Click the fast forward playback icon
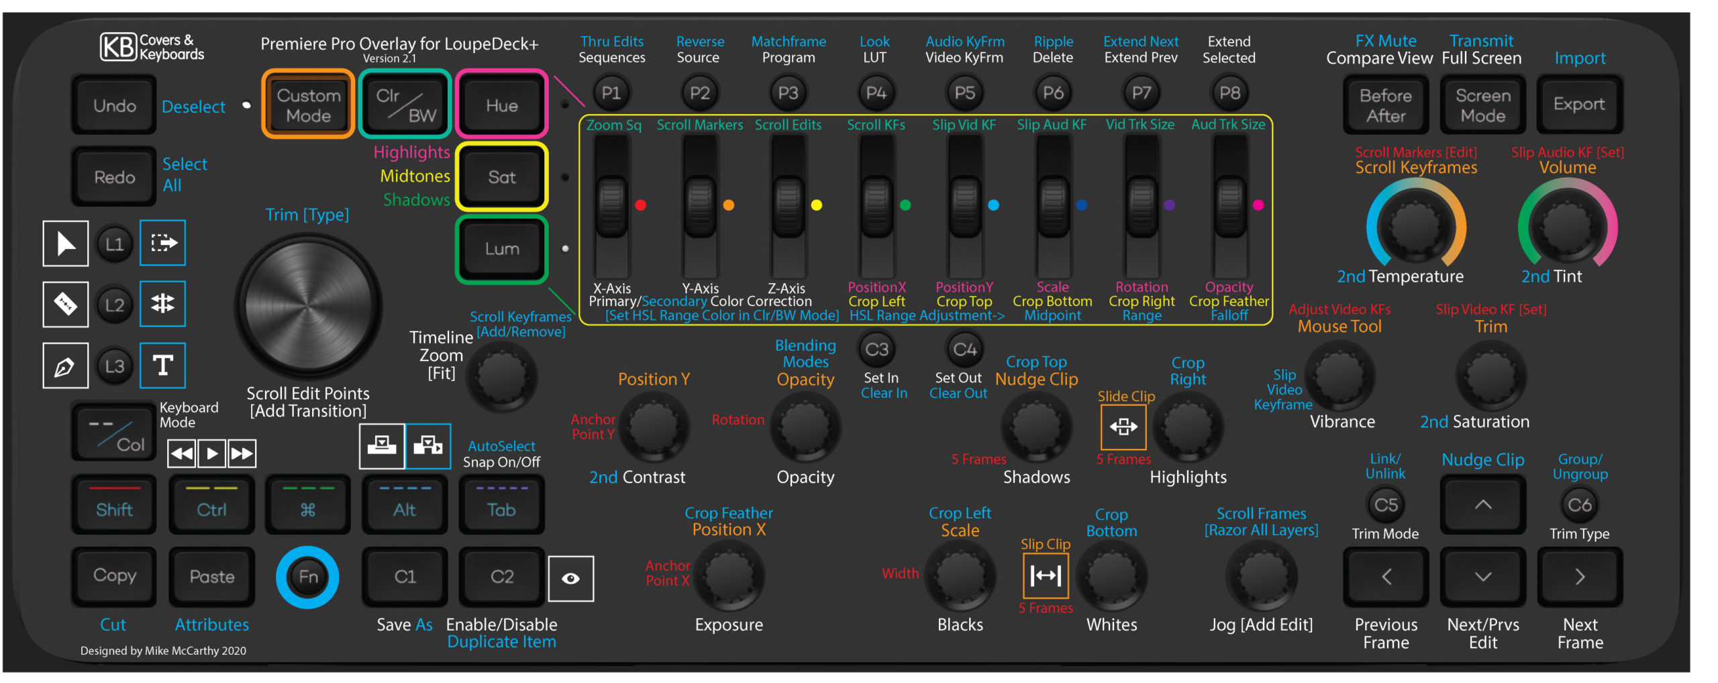Screen dimensions: 1718x683 click(x=242, y=454)
